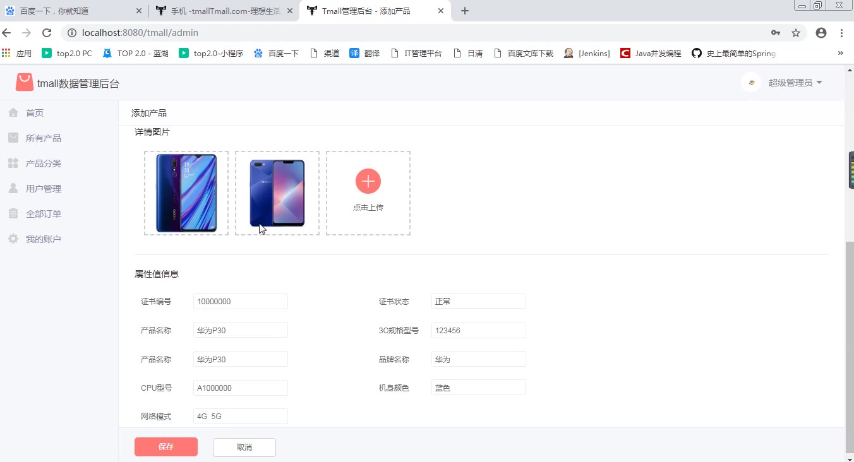This screenshot has height=462, width=854.
Task: Click the browser back arrow
Action: 8,33
